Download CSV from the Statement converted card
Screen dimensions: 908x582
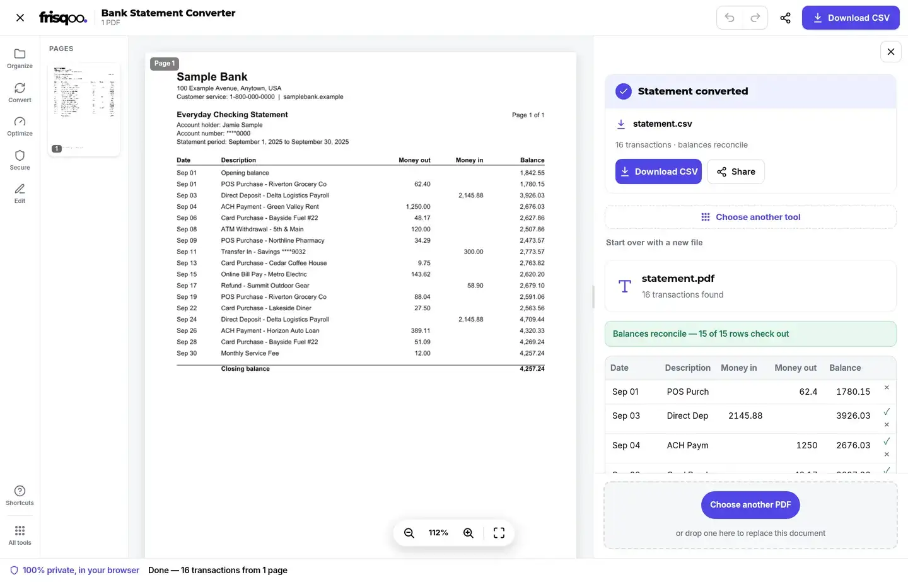[x=658, y=172]
